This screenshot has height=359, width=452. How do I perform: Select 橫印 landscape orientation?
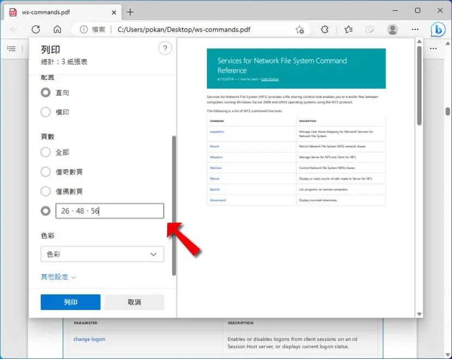pyautogui.click(x=46, y=112)
